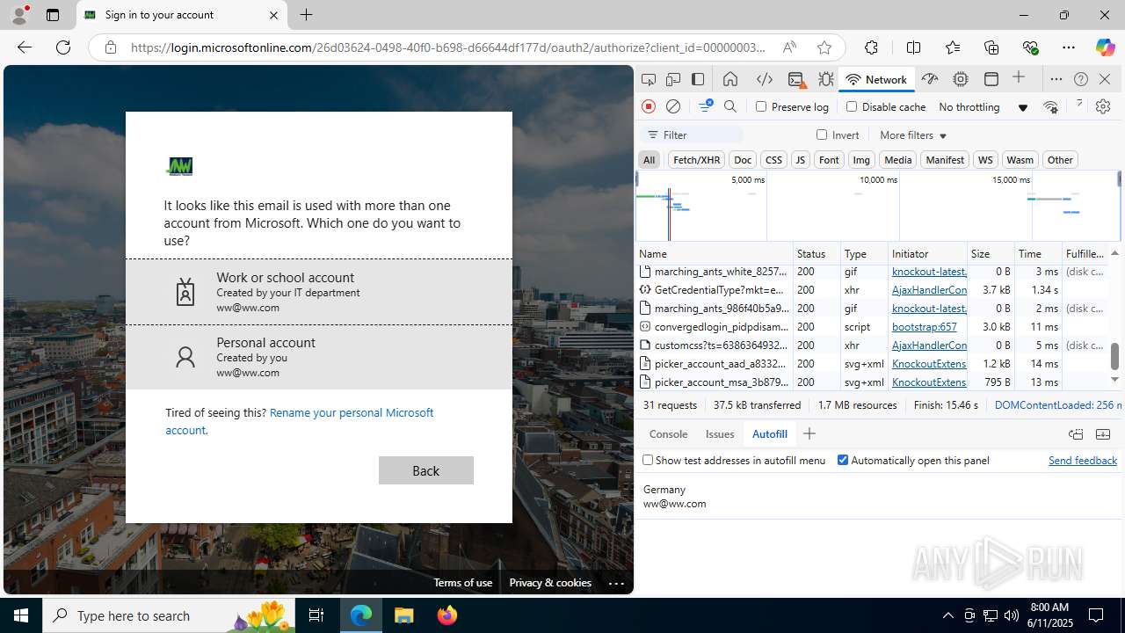
Task: Open the Send feedback link
Action: click(1083, 460)
